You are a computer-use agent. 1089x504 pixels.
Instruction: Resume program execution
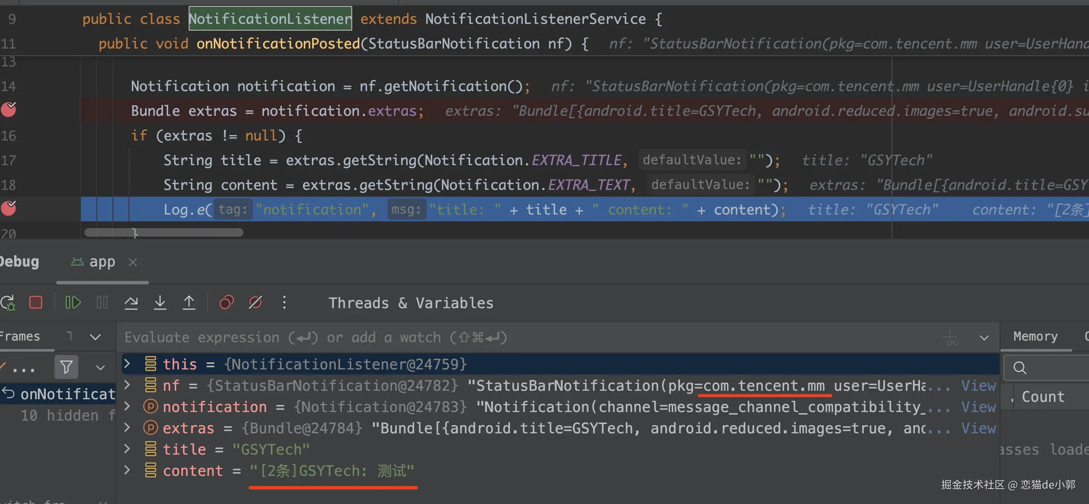tap(73, 303)
